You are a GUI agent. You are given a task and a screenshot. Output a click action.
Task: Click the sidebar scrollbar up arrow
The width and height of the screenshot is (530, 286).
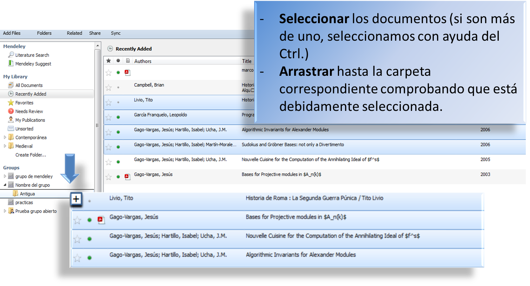tap(98, 46)
